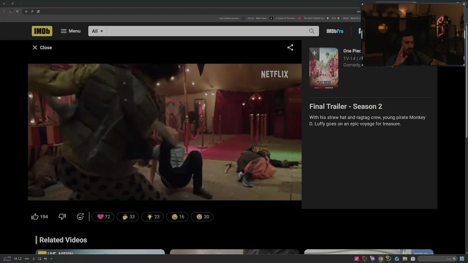Like the video with thumbs up
The height and width of the screenshot is (263, 468).
40,217
